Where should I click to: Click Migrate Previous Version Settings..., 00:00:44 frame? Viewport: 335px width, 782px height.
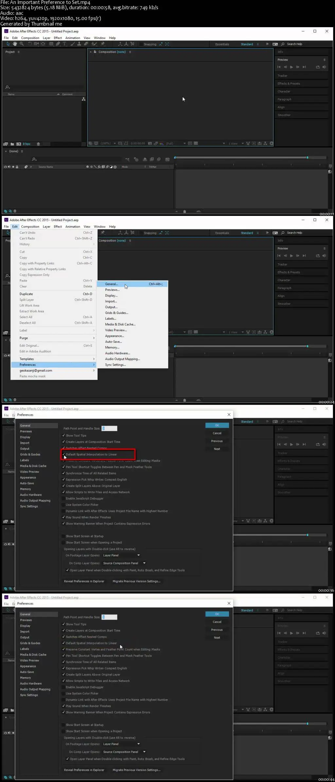pyautogui.click(x=136, y=770)
